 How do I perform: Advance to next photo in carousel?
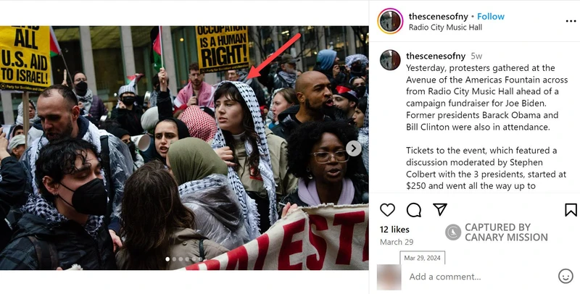pos(354,148)
